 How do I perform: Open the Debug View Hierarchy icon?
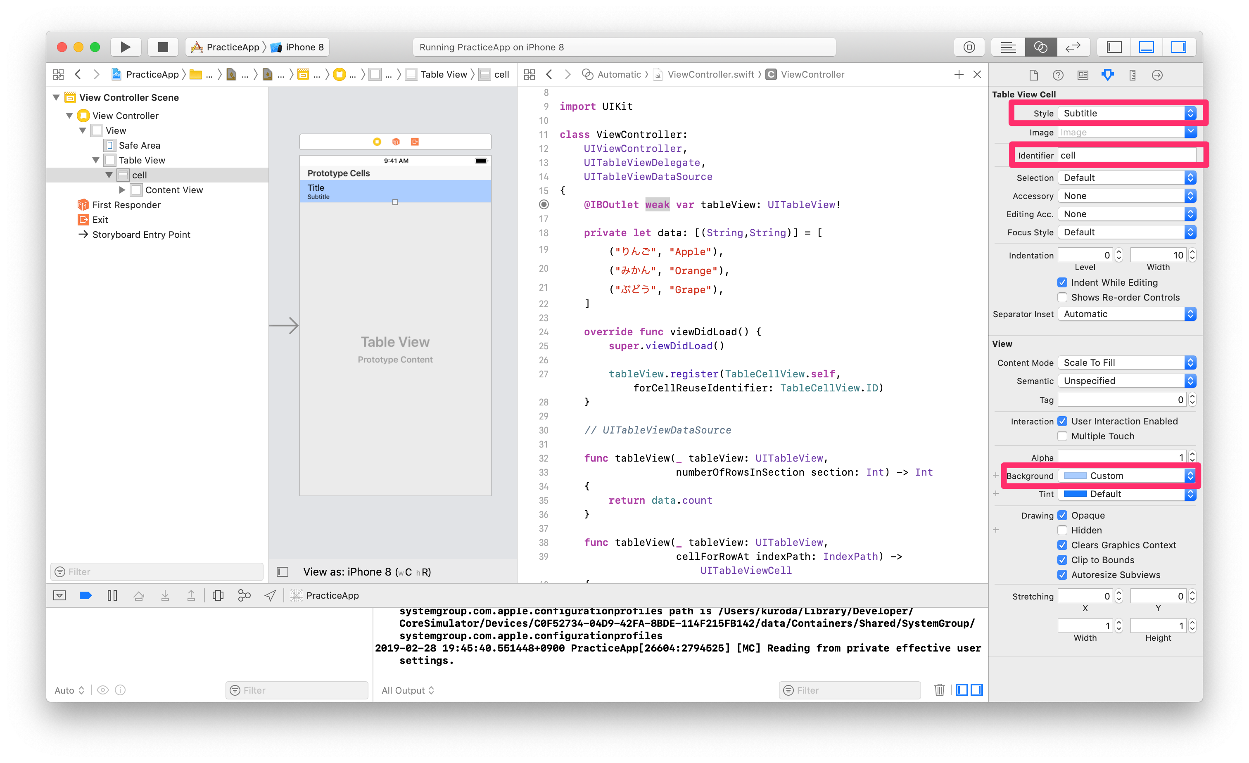tap(218, 595)
